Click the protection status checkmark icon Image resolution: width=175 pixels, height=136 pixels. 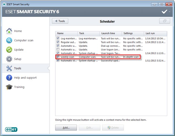(x=164, y=12)
